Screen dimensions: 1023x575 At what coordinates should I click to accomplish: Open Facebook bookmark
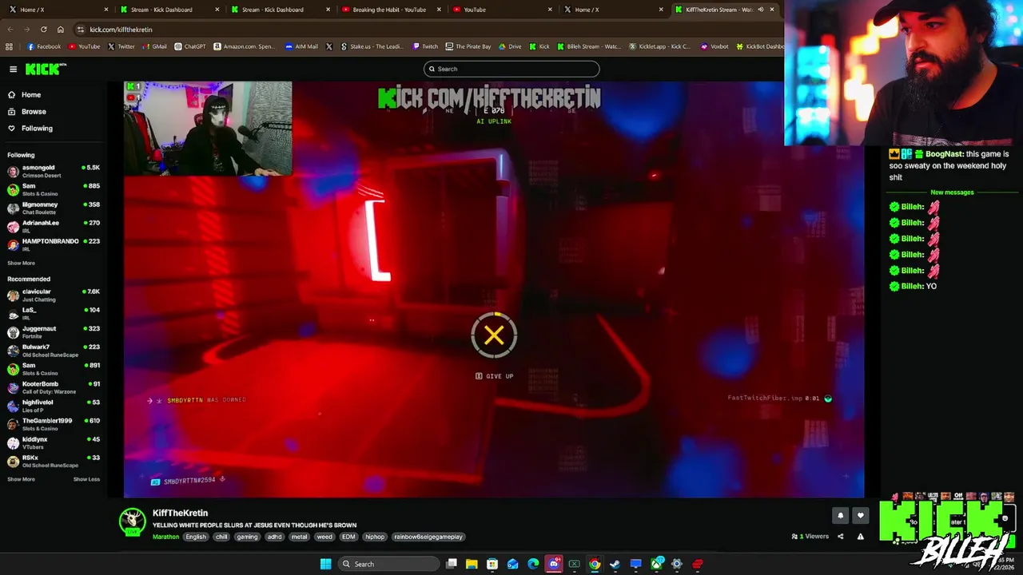click(44, 46)
